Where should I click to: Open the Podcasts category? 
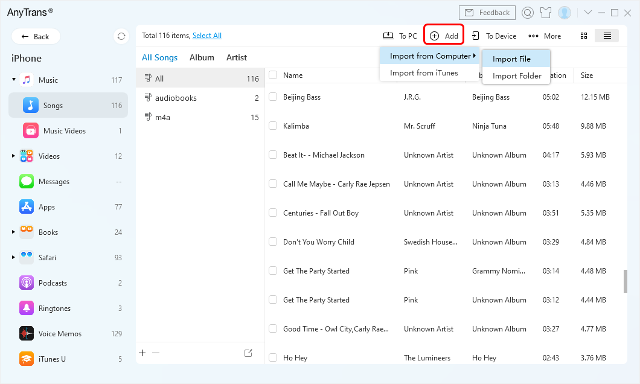tap(53, 283)
